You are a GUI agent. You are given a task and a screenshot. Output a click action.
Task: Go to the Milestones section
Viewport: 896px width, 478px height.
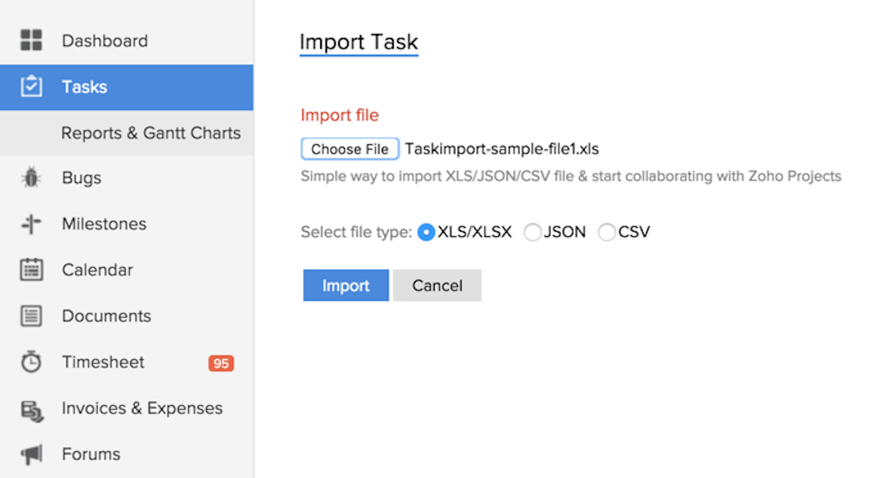tap(104, 224)
